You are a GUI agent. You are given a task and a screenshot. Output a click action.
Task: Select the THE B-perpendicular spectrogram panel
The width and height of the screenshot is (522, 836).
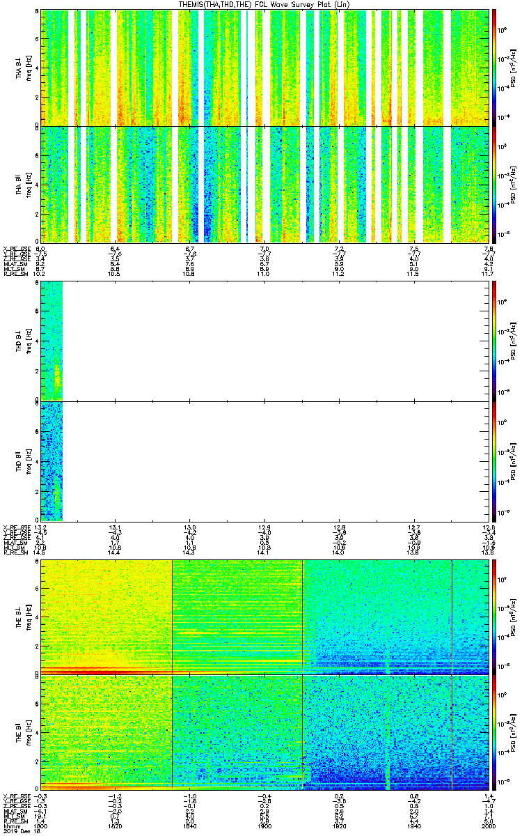tap(265, 617)
